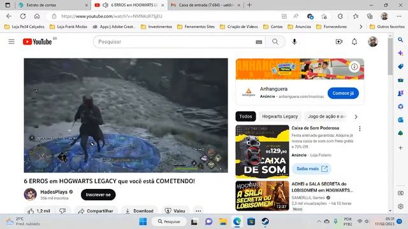Open File Explorer from taskbar
The height and width of the screenshot is (229, 408).
tap(223, 221)
